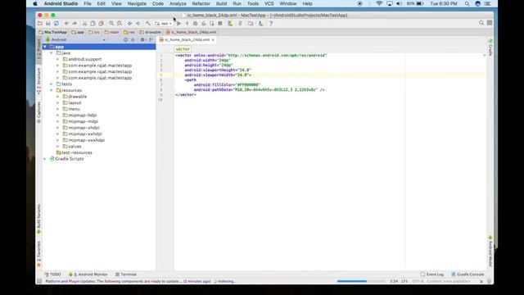Click the Android Device Monitor toolbar icon
The width and height of the screenshot is (524, 295).
click(260, 24)
